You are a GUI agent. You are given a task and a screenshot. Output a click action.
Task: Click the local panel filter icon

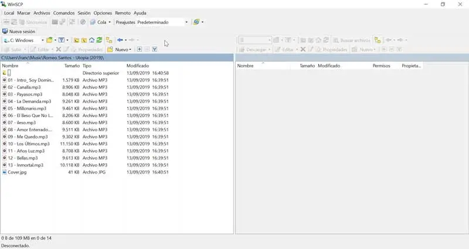[x=62, y=40]
